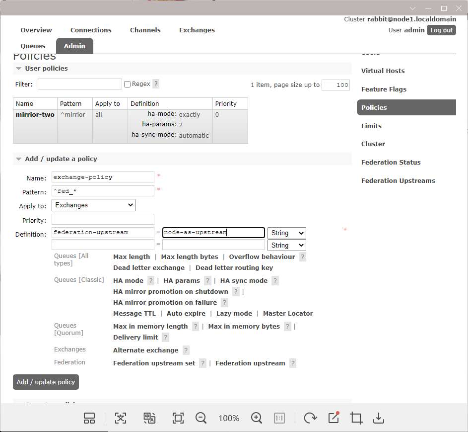Click the help icon beside HA params
This screenshot has width=468, height=432.
208,281
